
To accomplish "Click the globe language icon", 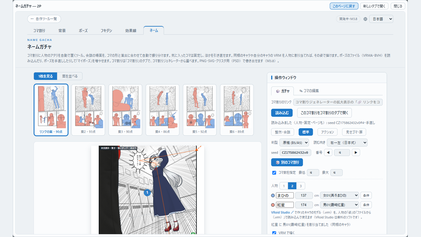I will click(365, 19).
